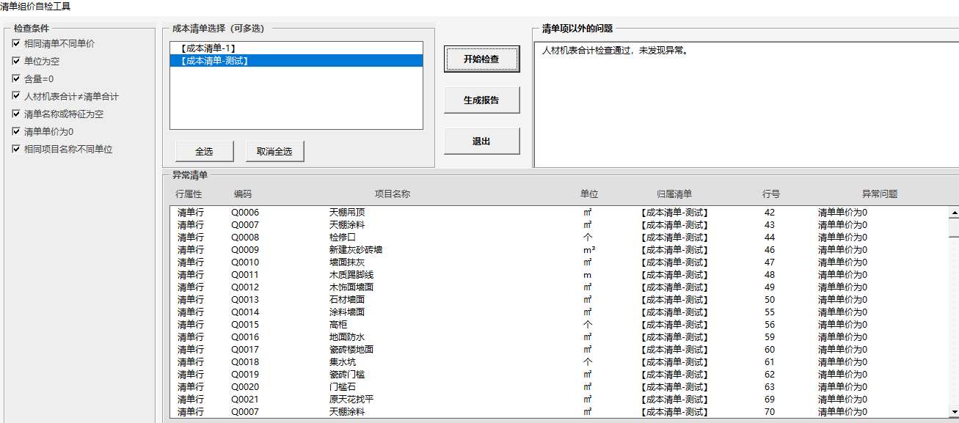Click code Q0009 in the list
959x423 pixels.
click(245, 250)
